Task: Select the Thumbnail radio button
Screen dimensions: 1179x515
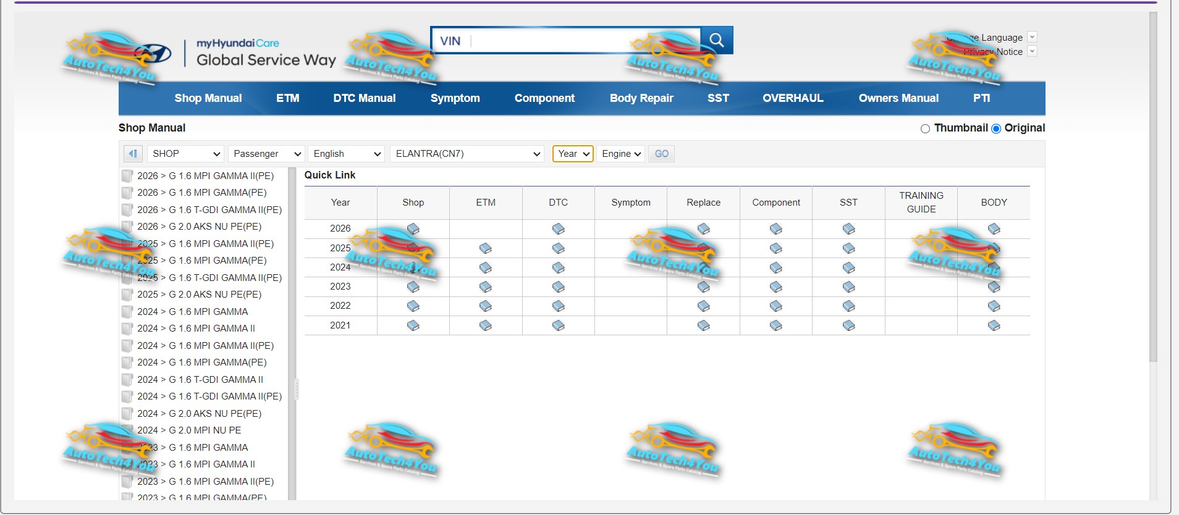Action: tap(925, 128)
